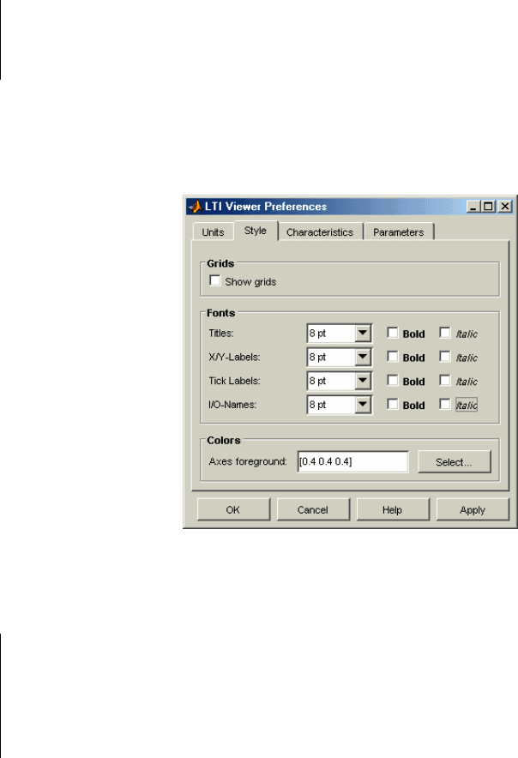The image size is (518, 758).
Task: Toggle Italic for X/Y-Labels
Action: (x=445, y=357)
